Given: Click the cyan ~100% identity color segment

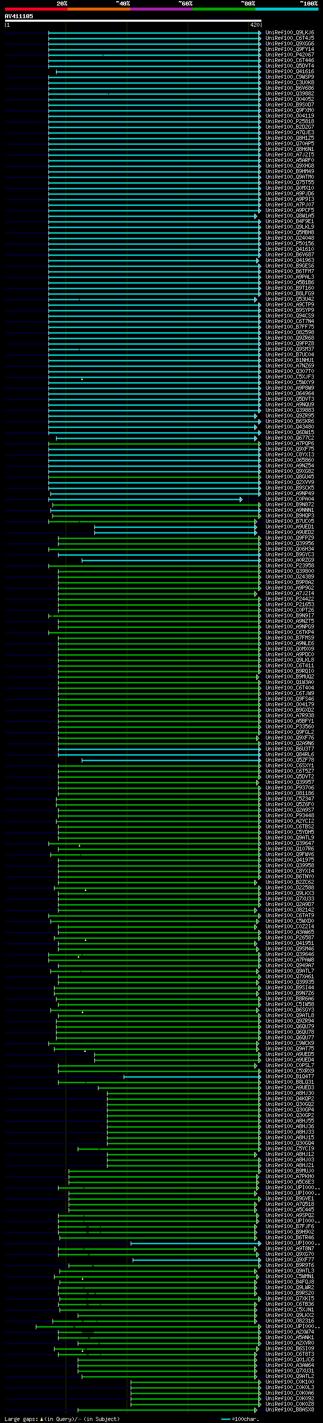Looking at the screenshot, I should coord(287,9).
